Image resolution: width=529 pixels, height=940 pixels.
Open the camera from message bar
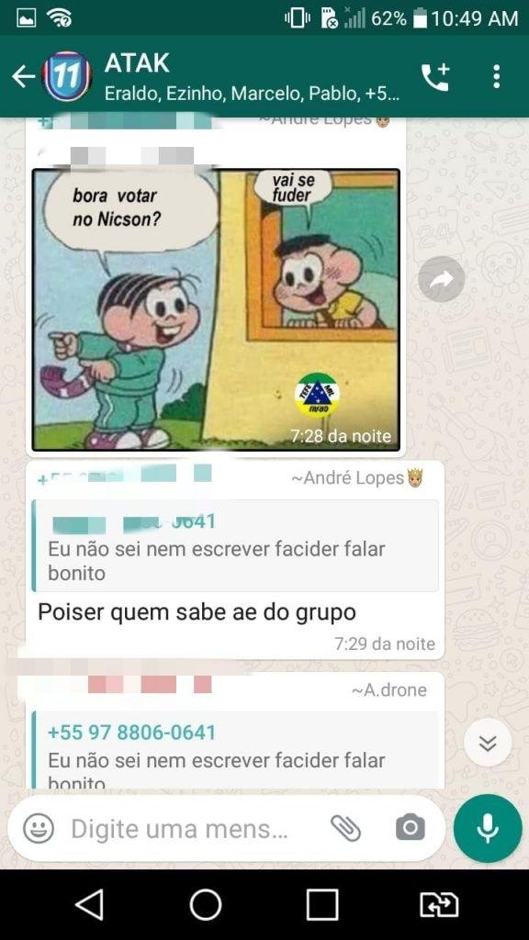(x=411, y=829)
